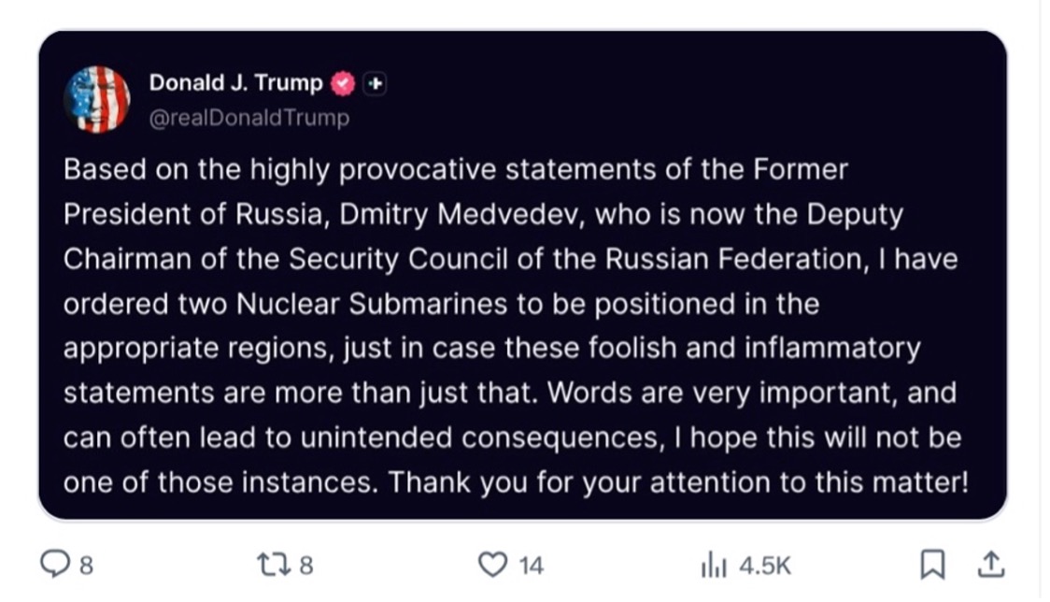Click the like count 14
This screenshot has height=602, width=1050.
coord(531,565)
